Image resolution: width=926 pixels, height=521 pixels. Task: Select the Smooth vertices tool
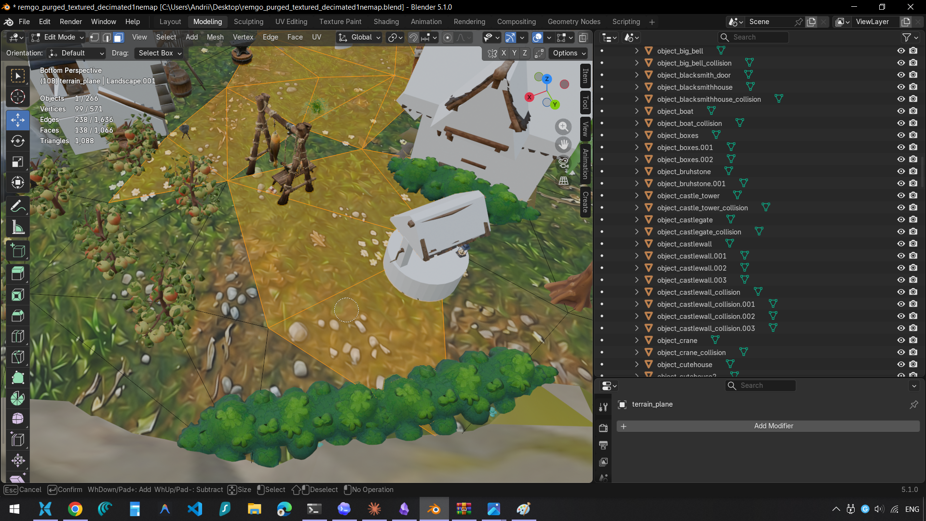(x=18, y=419)
